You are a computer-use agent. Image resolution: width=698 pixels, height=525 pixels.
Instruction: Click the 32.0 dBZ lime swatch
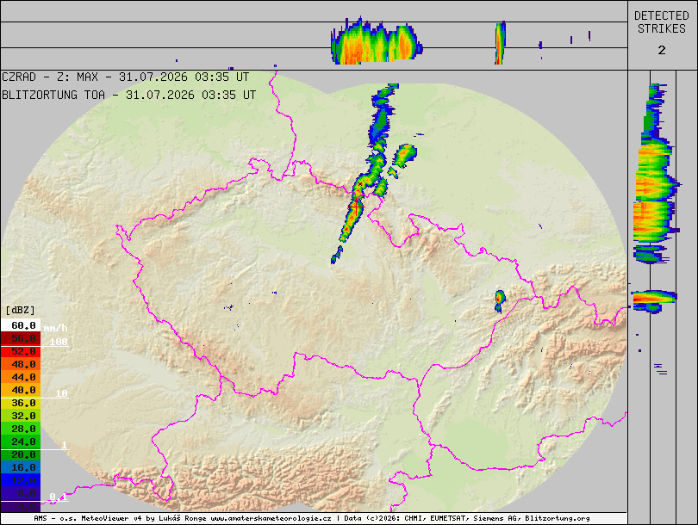click(21, 416)
